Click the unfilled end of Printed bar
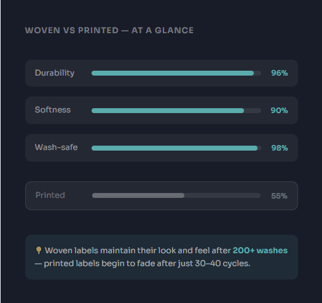322x303 pixels. (x=222, y=195)
